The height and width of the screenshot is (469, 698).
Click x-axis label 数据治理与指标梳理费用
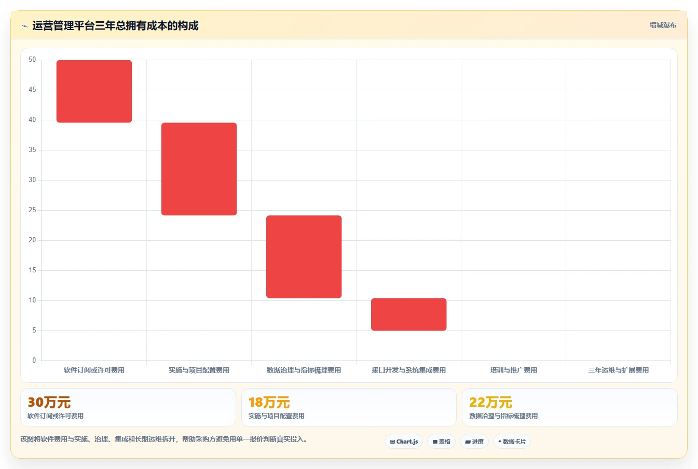(x=304, y=370)
